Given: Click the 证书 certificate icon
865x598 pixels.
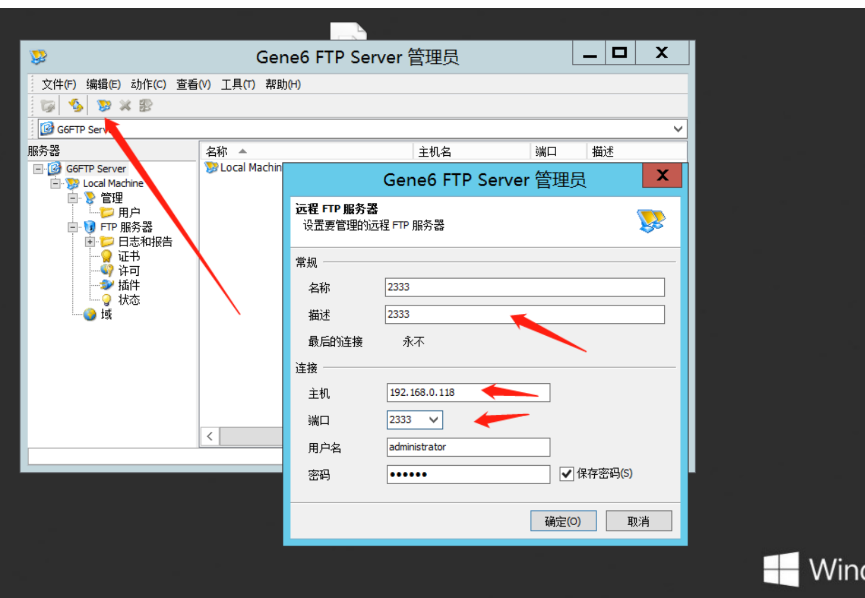Looking at the screenshot, I should (x=107, y=256).
